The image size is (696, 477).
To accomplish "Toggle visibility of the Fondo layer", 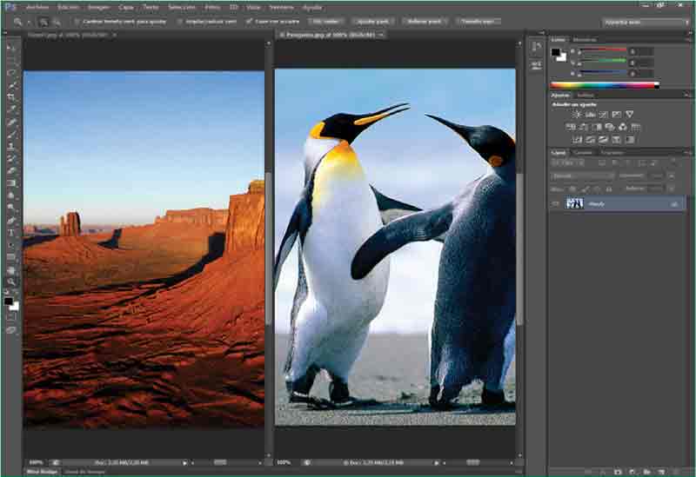I will [556, 203].
